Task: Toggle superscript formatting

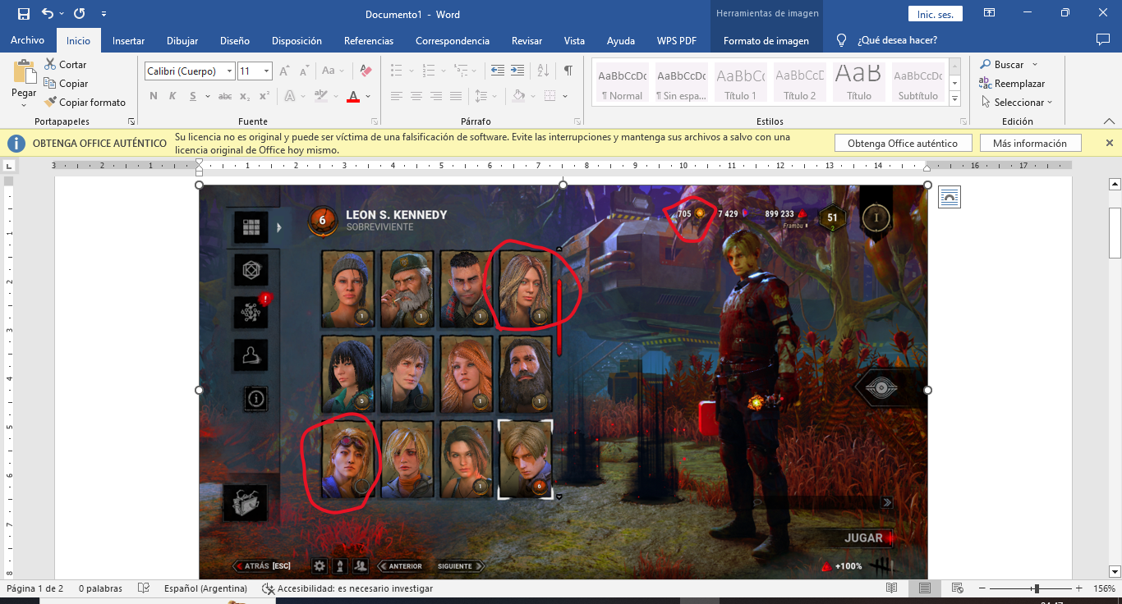Action: coord(264,96)
